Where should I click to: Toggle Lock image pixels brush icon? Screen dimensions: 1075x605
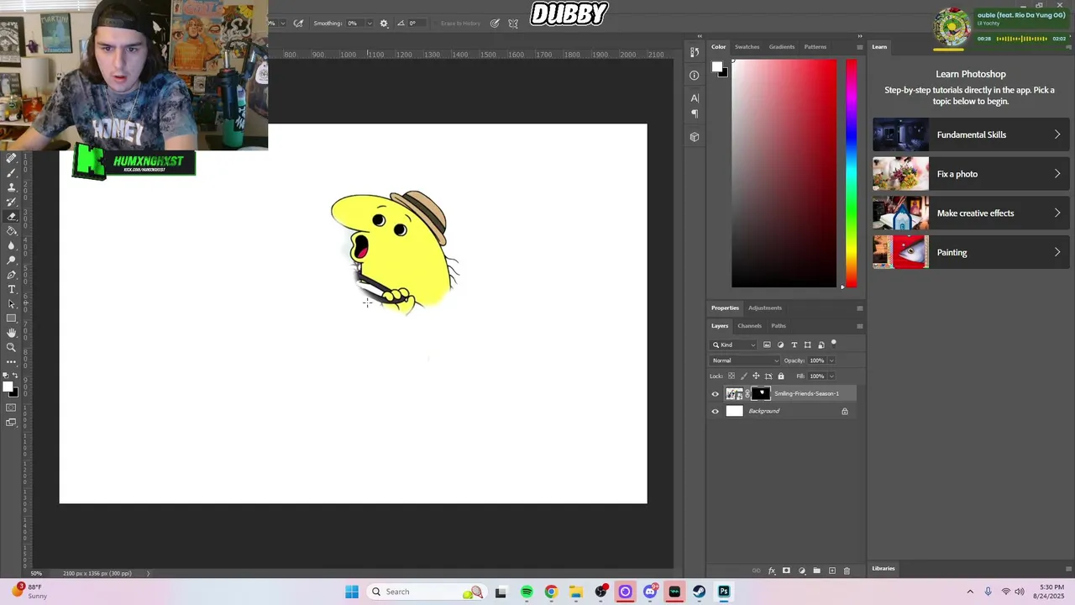coord(743,376)
